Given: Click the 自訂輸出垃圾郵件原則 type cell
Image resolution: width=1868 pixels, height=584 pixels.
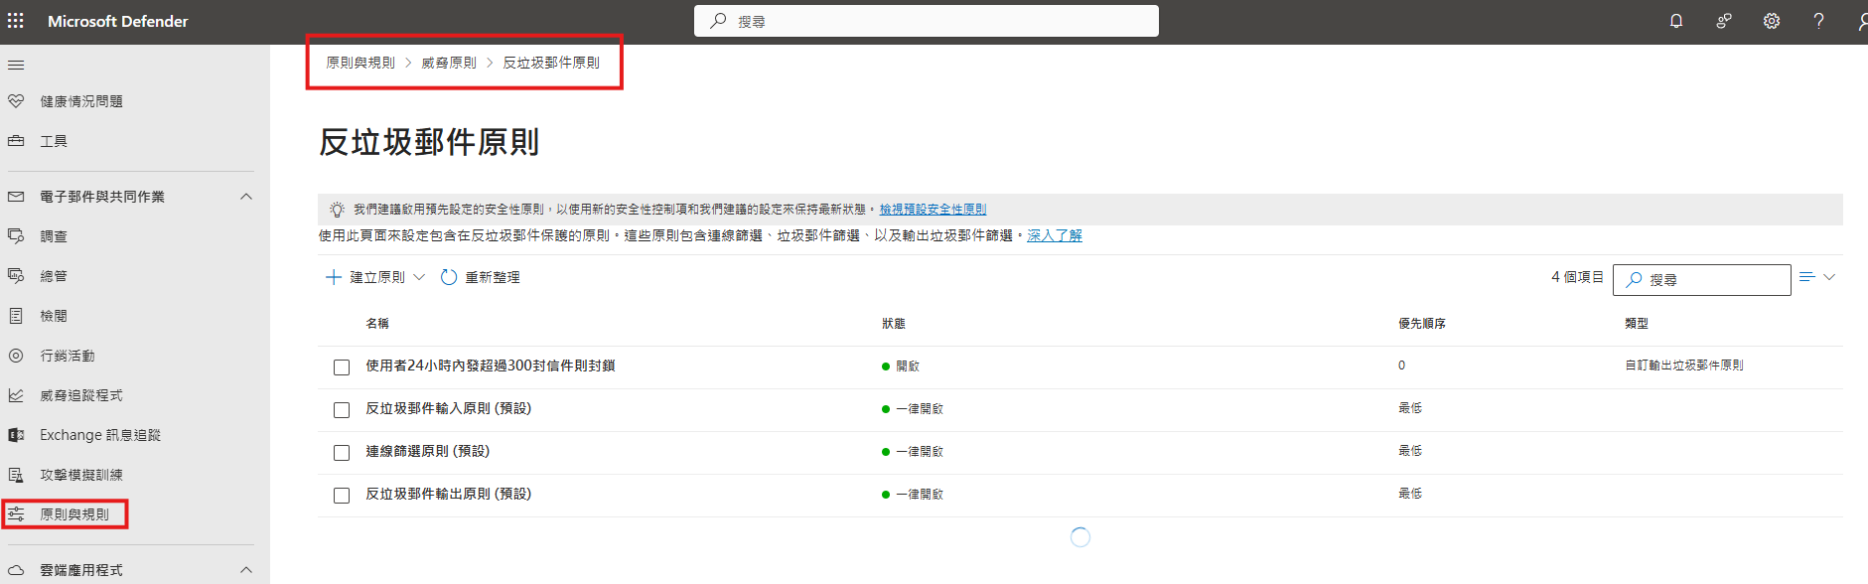Looking at the screenshot, I should tap(1684, 365).
